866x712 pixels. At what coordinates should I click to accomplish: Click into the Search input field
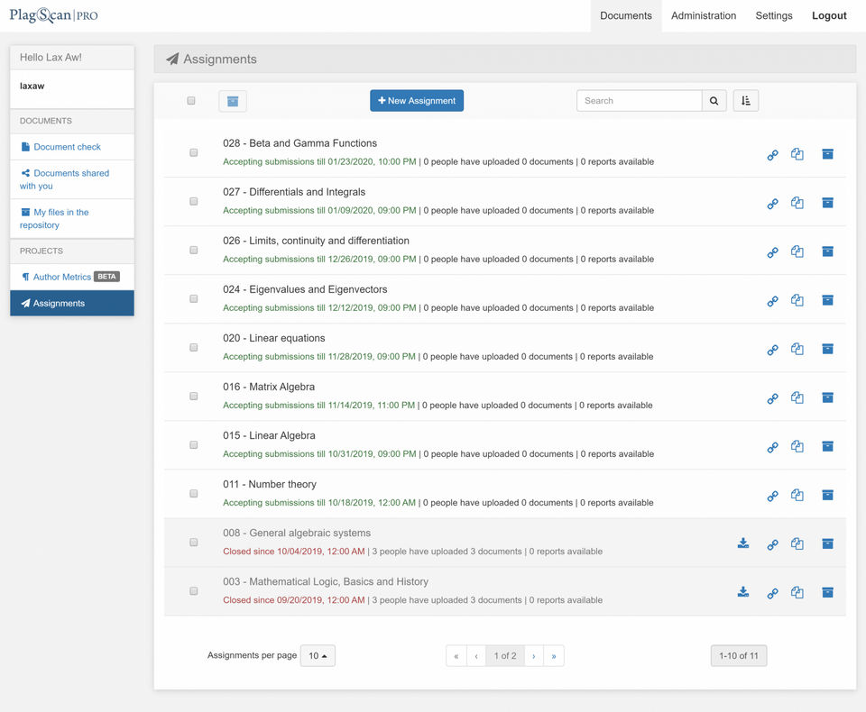(639, 101)
